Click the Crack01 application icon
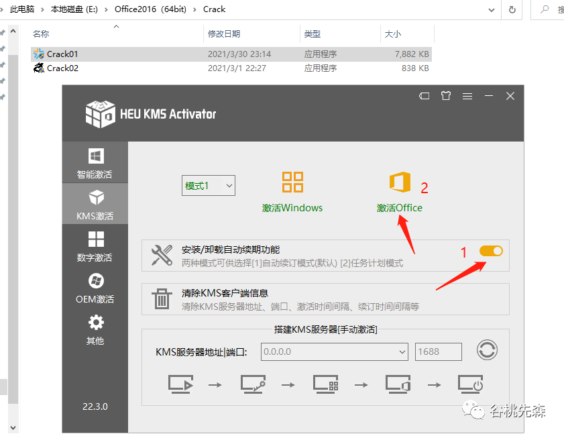Viewport: 564px width, 436px height. [39, 54]
